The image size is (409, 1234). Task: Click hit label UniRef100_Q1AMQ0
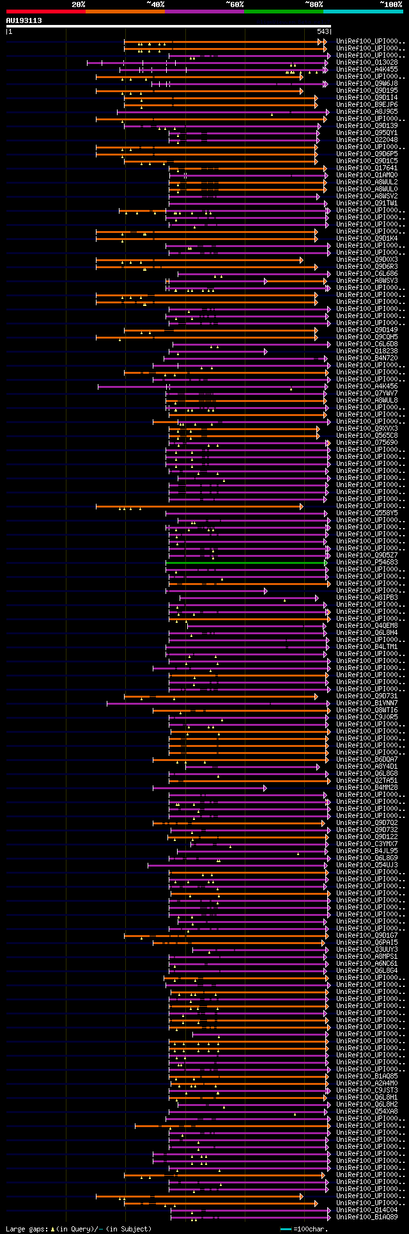click(367, 175)
